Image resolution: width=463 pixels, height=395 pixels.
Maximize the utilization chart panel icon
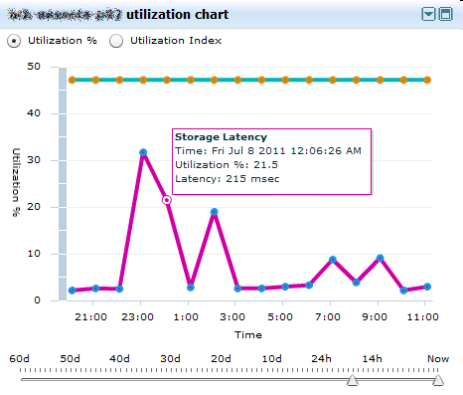[x=446, y=14]
